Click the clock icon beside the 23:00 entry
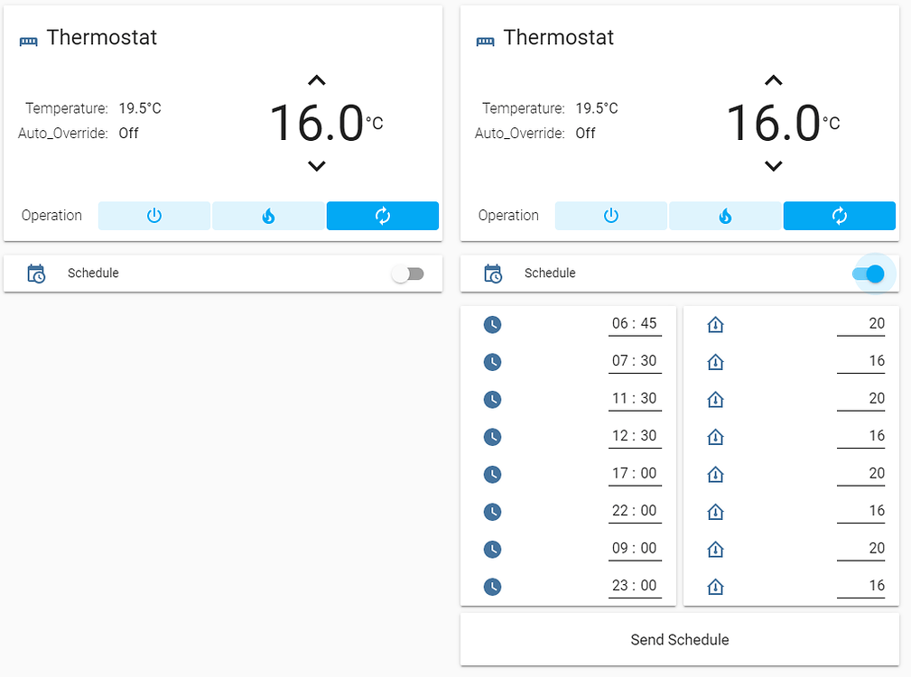Image resolution: width=911 pixels, height=677 pixels. [492, 586]
